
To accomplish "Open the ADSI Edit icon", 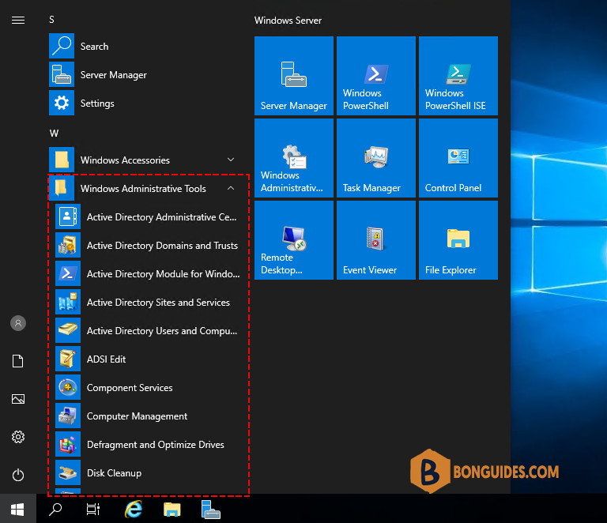I will point(68,359).
